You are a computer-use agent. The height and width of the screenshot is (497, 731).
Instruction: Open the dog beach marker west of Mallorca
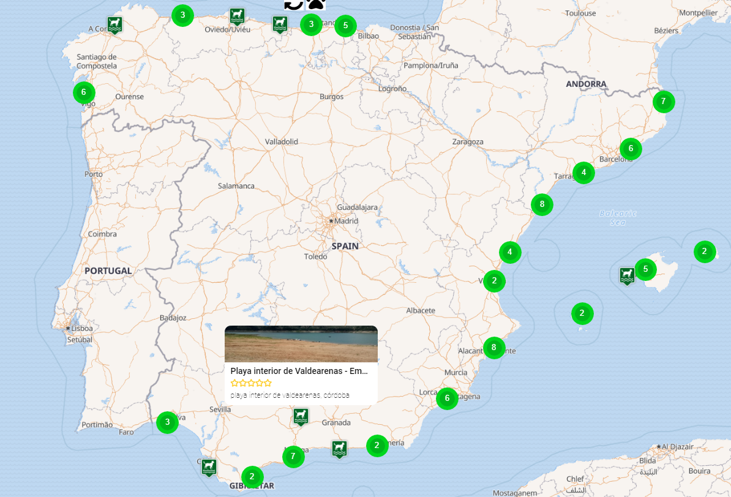click(x=627, y=275)
